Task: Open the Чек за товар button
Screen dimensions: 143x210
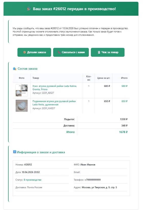Action: coord(108,52)
